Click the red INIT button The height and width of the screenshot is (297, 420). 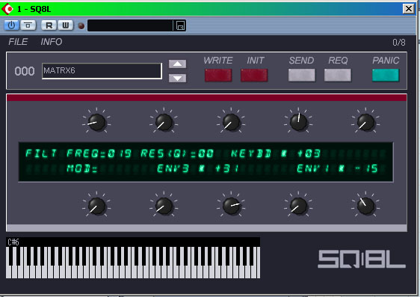tap(254, 75)
